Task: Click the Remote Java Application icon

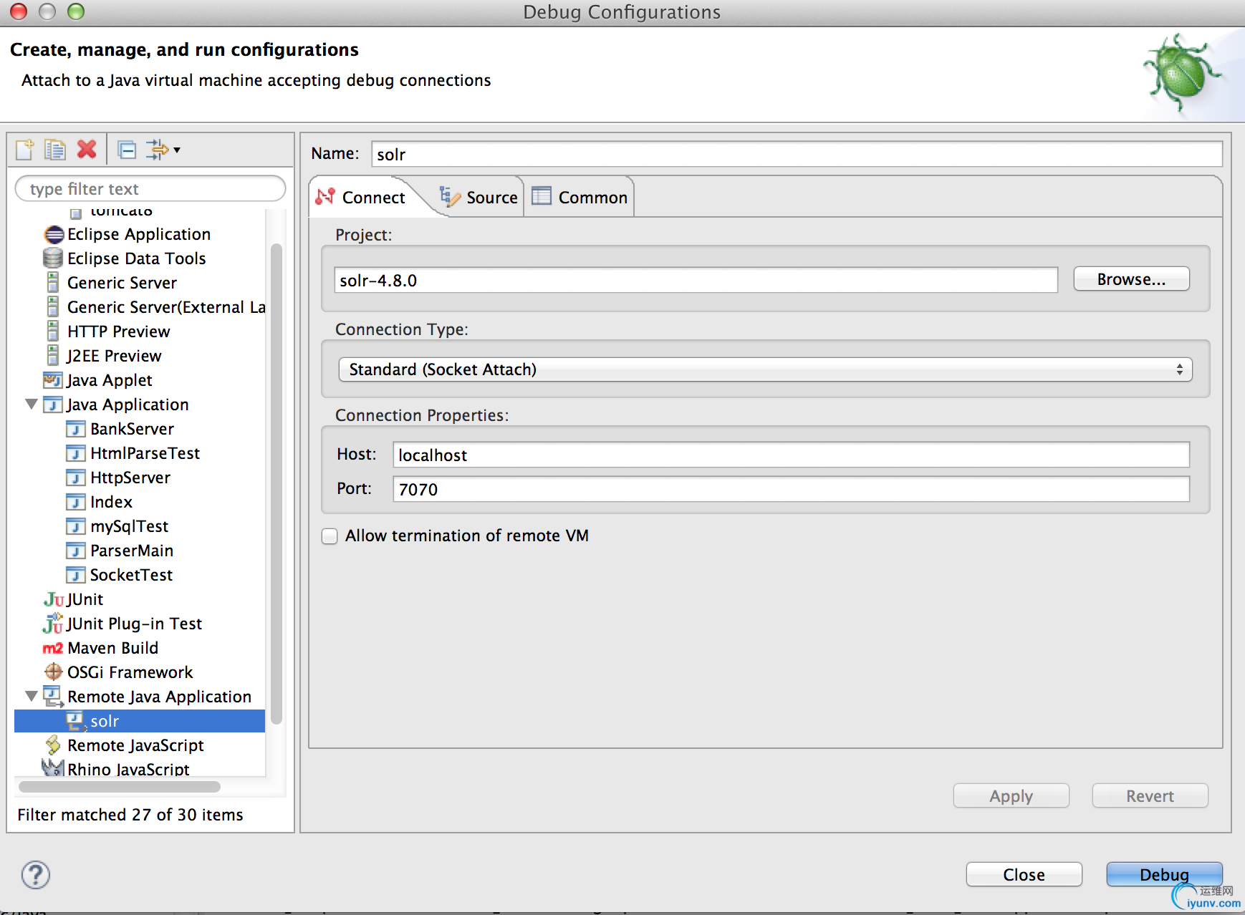Action: pos(53,696)
